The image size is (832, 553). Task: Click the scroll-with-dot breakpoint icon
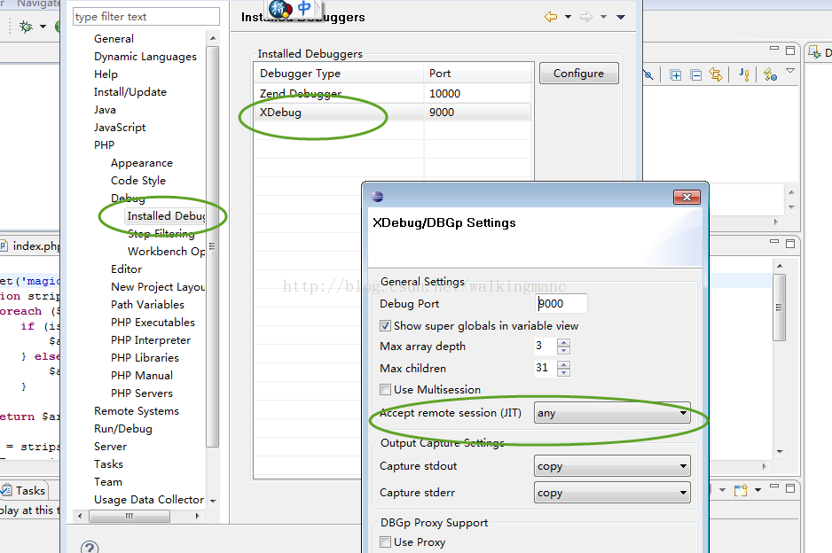pos(770,74)
